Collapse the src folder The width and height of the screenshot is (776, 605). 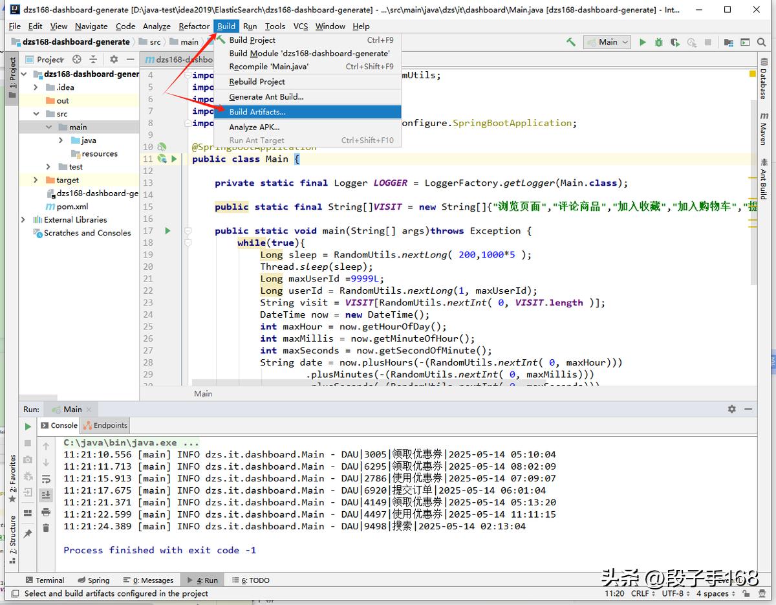[36, 114]
